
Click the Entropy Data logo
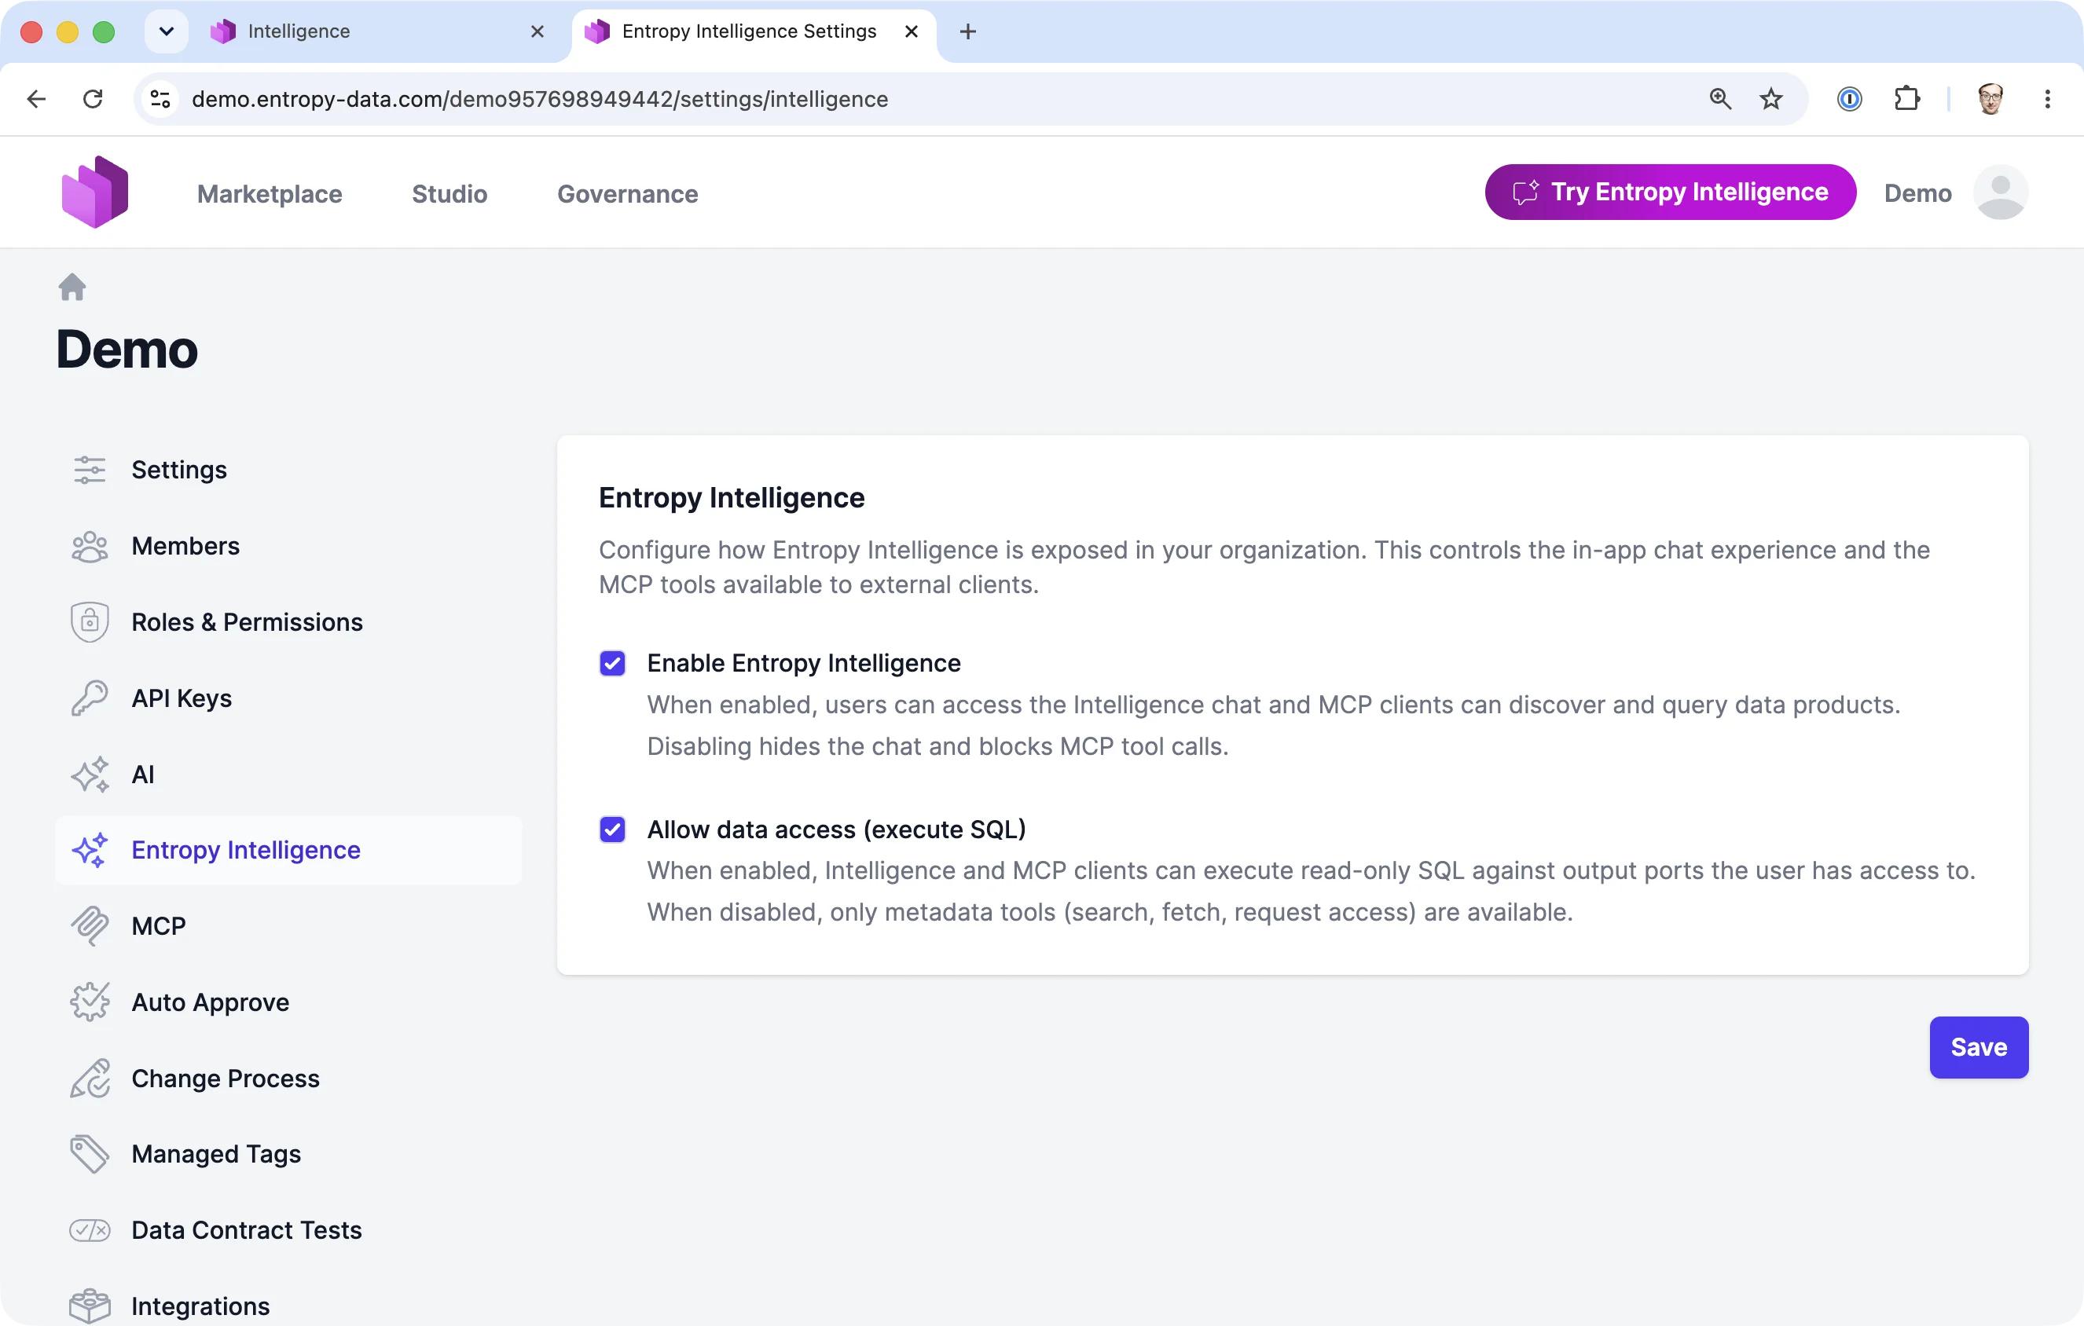pyautogui.click(x=95, y=192)
